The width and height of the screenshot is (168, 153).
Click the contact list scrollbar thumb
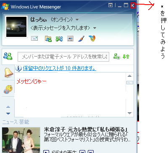click(130, 83)
